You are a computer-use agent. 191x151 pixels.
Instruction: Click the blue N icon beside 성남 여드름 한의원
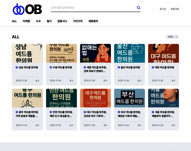[17, 67]
